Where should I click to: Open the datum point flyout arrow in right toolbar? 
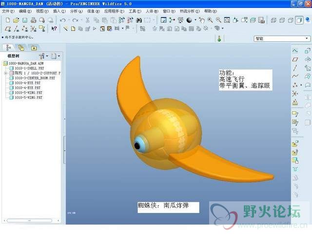pos(301,85)
